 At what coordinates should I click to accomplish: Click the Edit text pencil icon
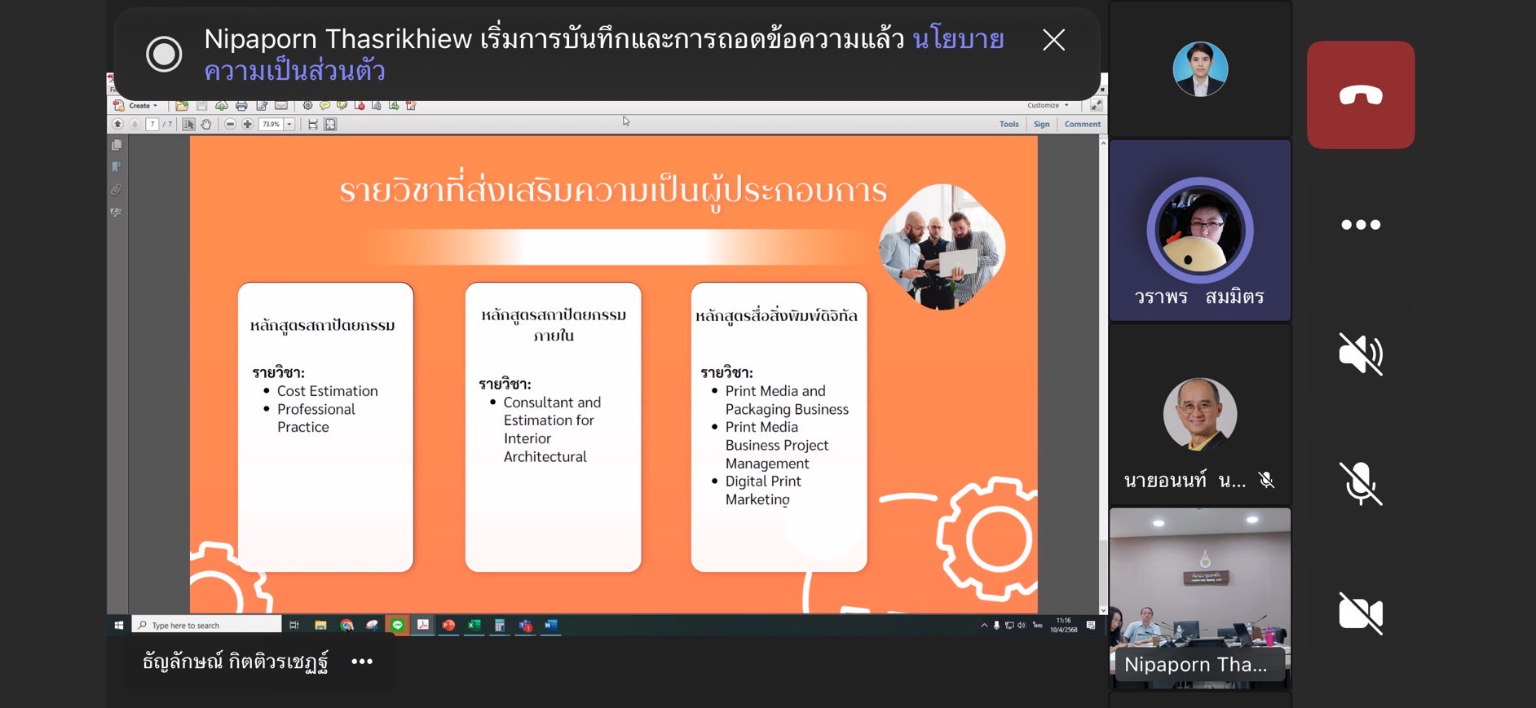click(x=262, y=106)
